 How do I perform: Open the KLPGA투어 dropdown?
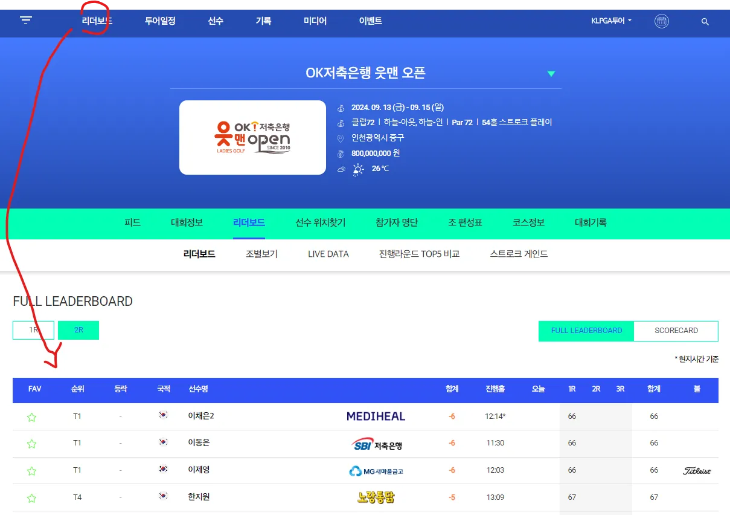pyautogui.click(x=611, y=19)
